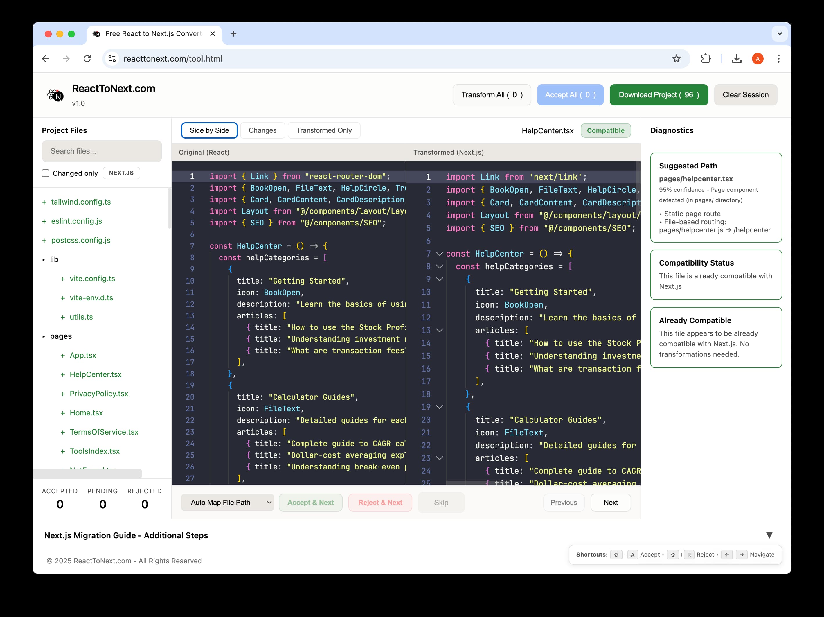The image size is (824, 617).
Task: Switch to the Changes tab
Action: (262, 130)
